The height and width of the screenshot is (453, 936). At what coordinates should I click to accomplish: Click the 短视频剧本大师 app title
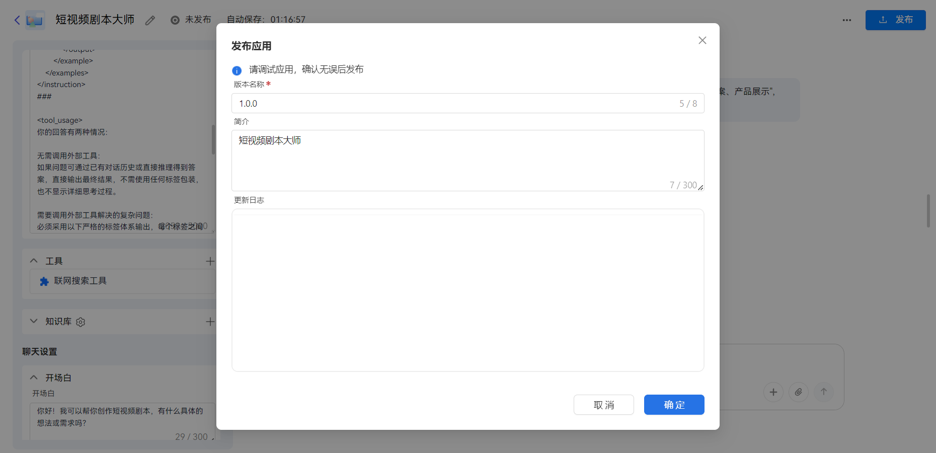[x=95, y=20]
